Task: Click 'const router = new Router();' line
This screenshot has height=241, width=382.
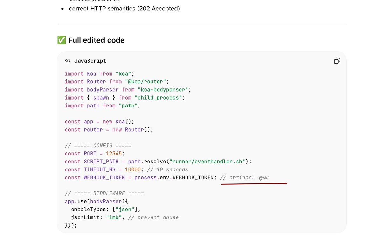Action: (x=109, y=130)
